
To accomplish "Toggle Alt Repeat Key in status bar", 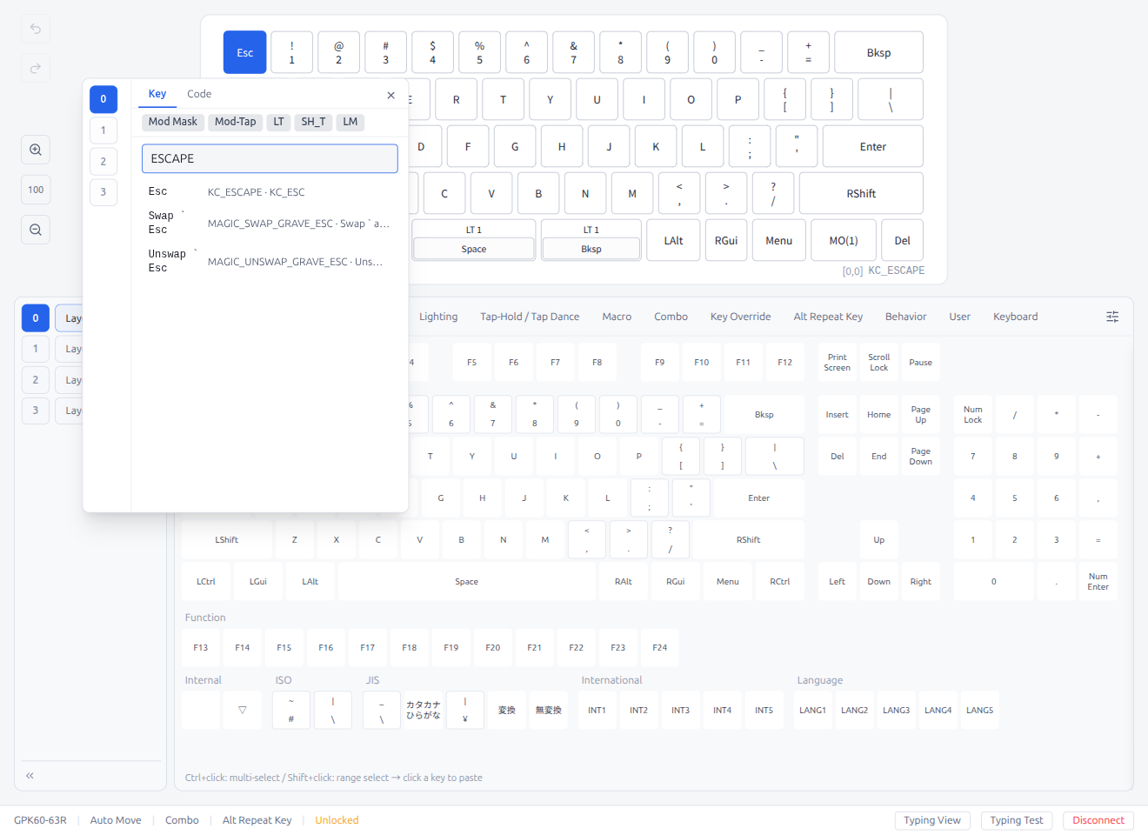I will [257, 820].
